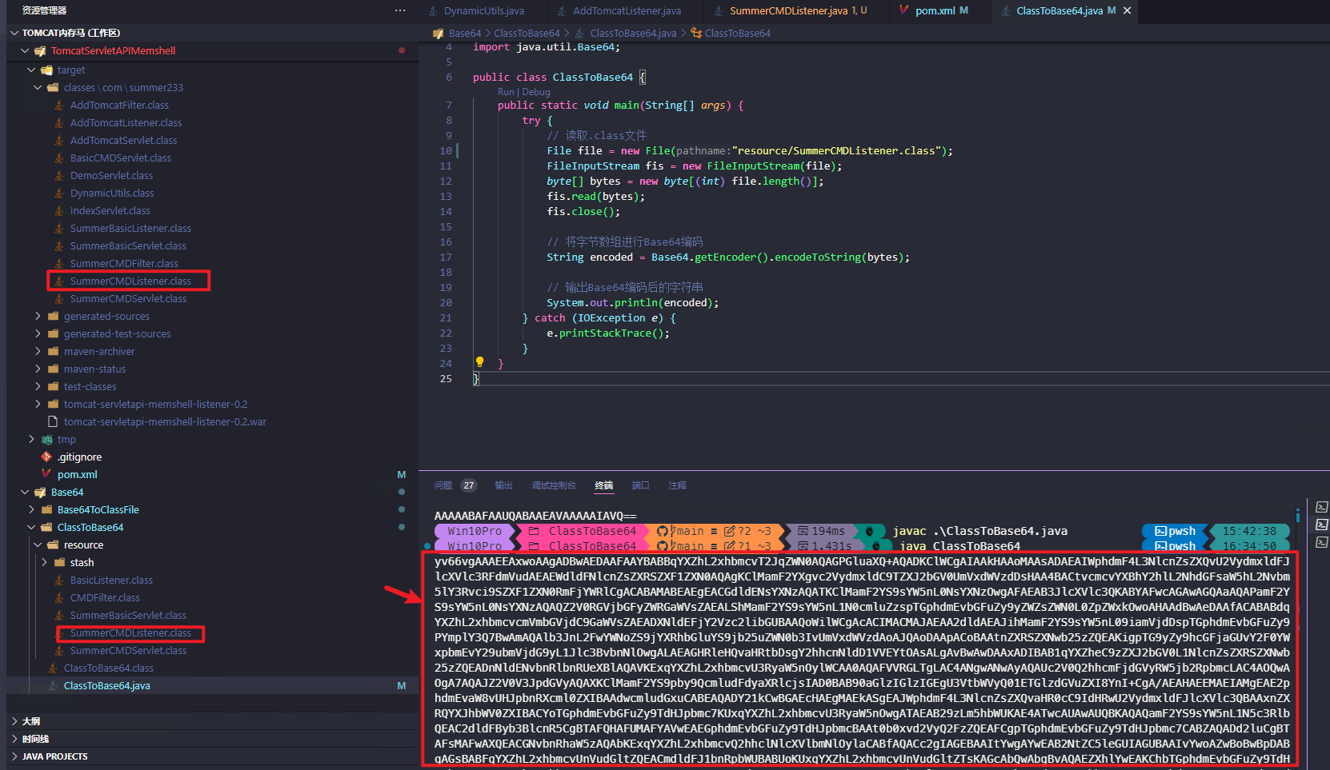Switch to the DynamicUtils.java tab
Image resolution: width=1330 pixels, height=770 pixels.
[483, 10]
